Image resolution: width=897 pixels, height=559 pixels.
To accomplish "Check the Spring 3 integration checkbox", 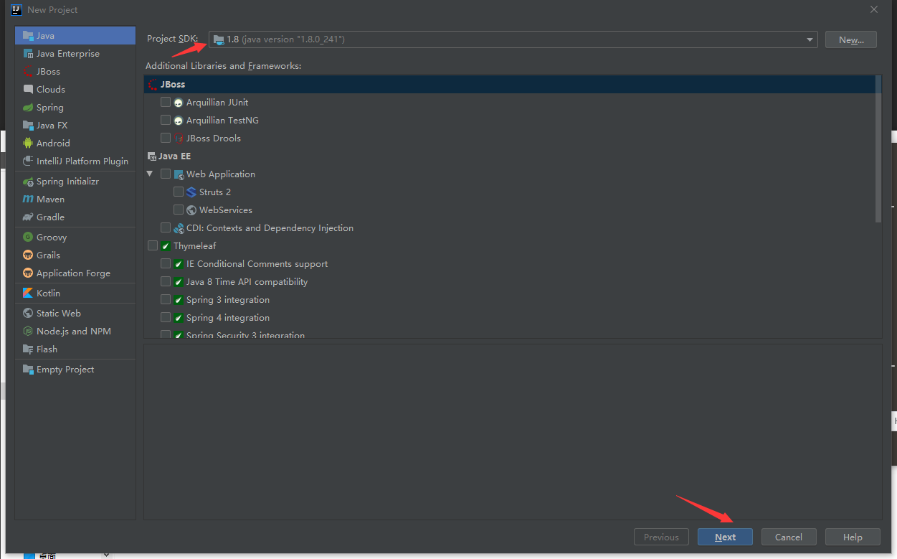I will pos(166,299).
